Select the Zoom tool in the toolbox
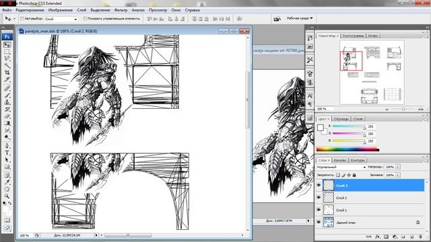 pos(7,196)
